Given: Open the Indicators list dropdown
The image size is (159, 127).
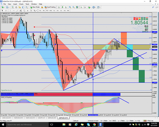Looking at the screenshot, I should (x=90, y=7).
